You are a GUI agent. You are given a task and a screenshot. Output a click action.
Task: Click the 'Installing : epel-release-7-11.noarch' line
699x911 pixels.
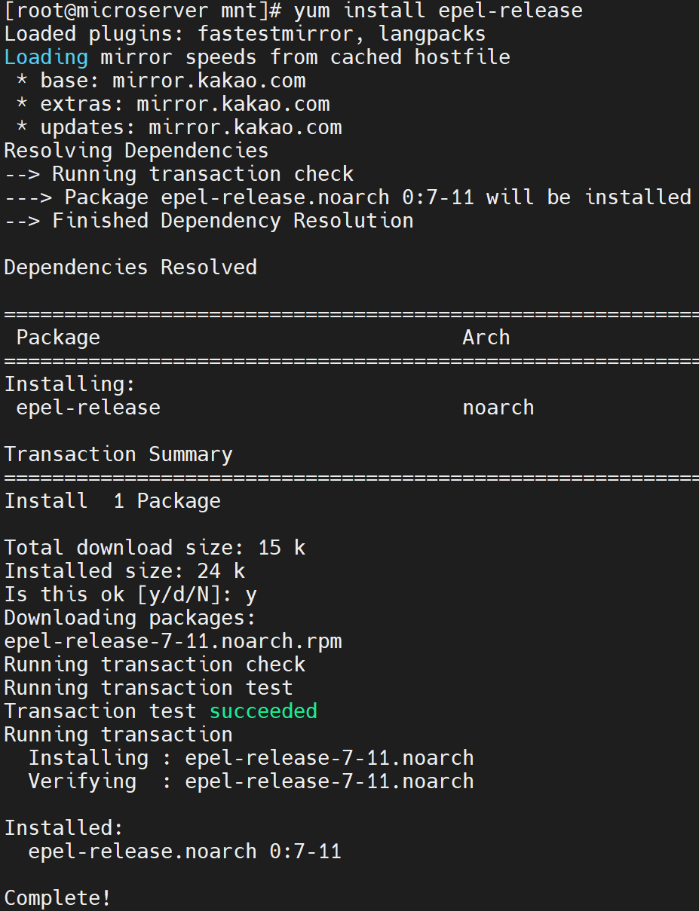[251, 758]
